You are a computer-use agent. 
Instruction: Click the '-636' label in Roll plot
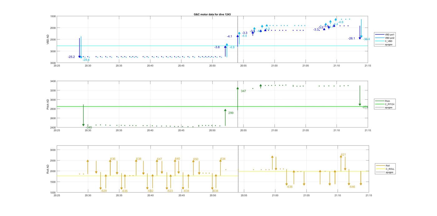(x=290, y=187)
